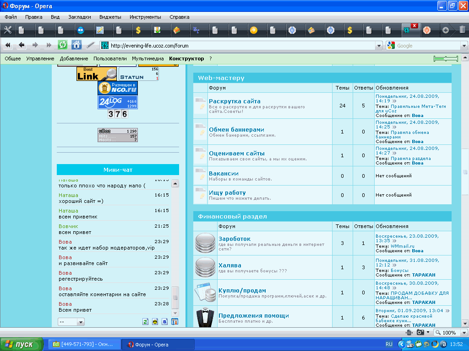469x351 pixels.
Task: Refresh the mini-chat with green arrows icon
Action: (145, 322)
